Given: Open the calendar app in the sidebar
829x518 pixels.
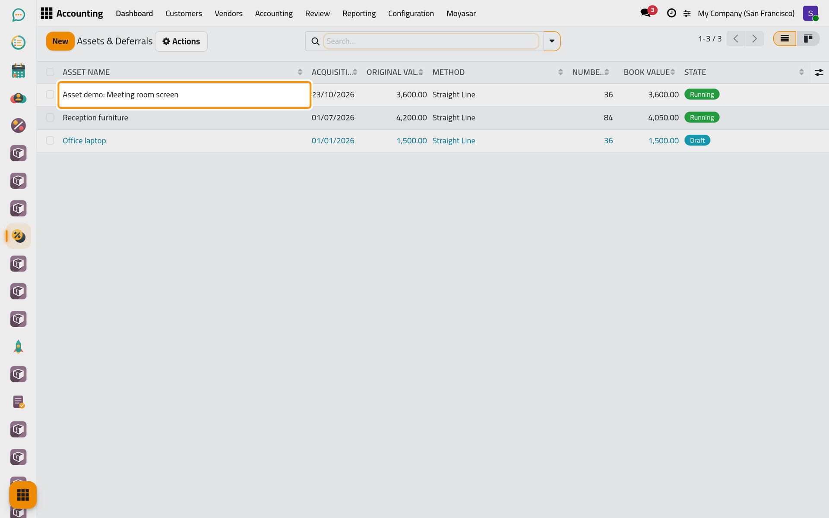Looking at the screenshot, I should 18,70.
